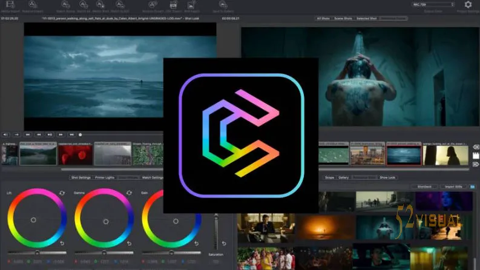Open the Match Settings tab
This screenshot has height=270, width=480.
(152, 177)
